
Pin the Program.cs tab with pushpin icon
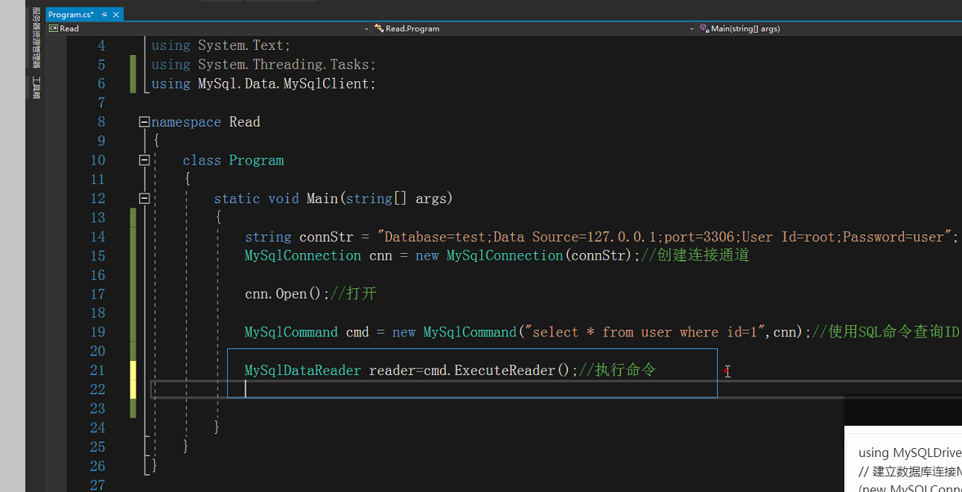pos(104,14)
